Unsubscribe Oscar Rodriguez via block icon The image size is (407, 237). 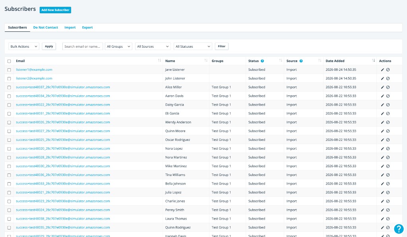coord(388,140)
